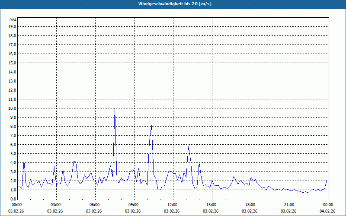Select the 09:00 time label on x-axis

click(134, 204)
